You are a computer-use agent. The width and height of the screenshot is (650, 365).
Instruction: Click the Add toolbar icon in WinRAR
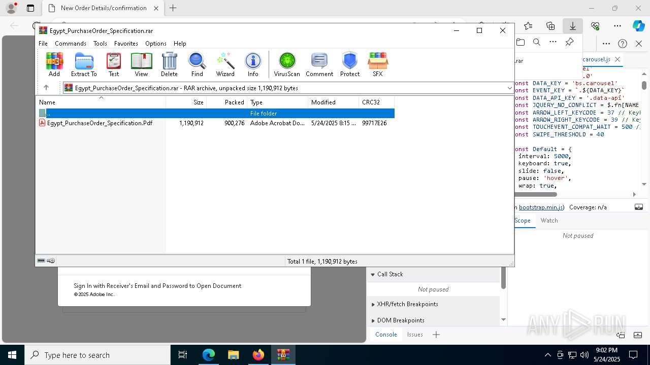coord(54,64)
